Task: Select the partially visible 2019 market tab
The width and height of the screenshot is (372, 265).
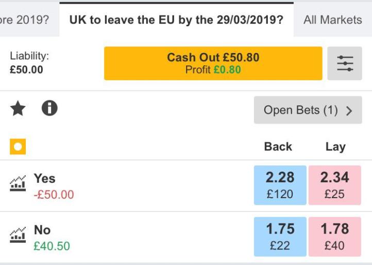Action: tap(25, 21)
